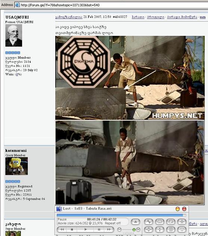Click the green volume slider knob
The width and height of the screenshot is (208, 236).
[134, 230]
